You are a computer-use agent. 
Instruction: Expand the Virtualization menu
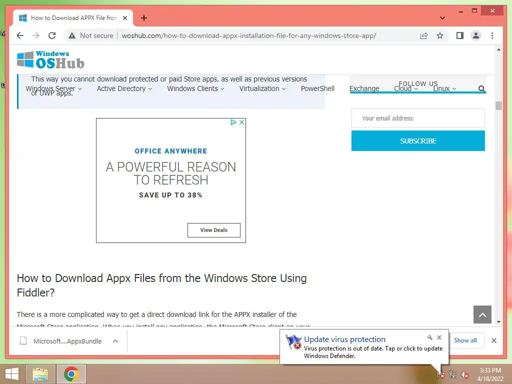(262, 88)
